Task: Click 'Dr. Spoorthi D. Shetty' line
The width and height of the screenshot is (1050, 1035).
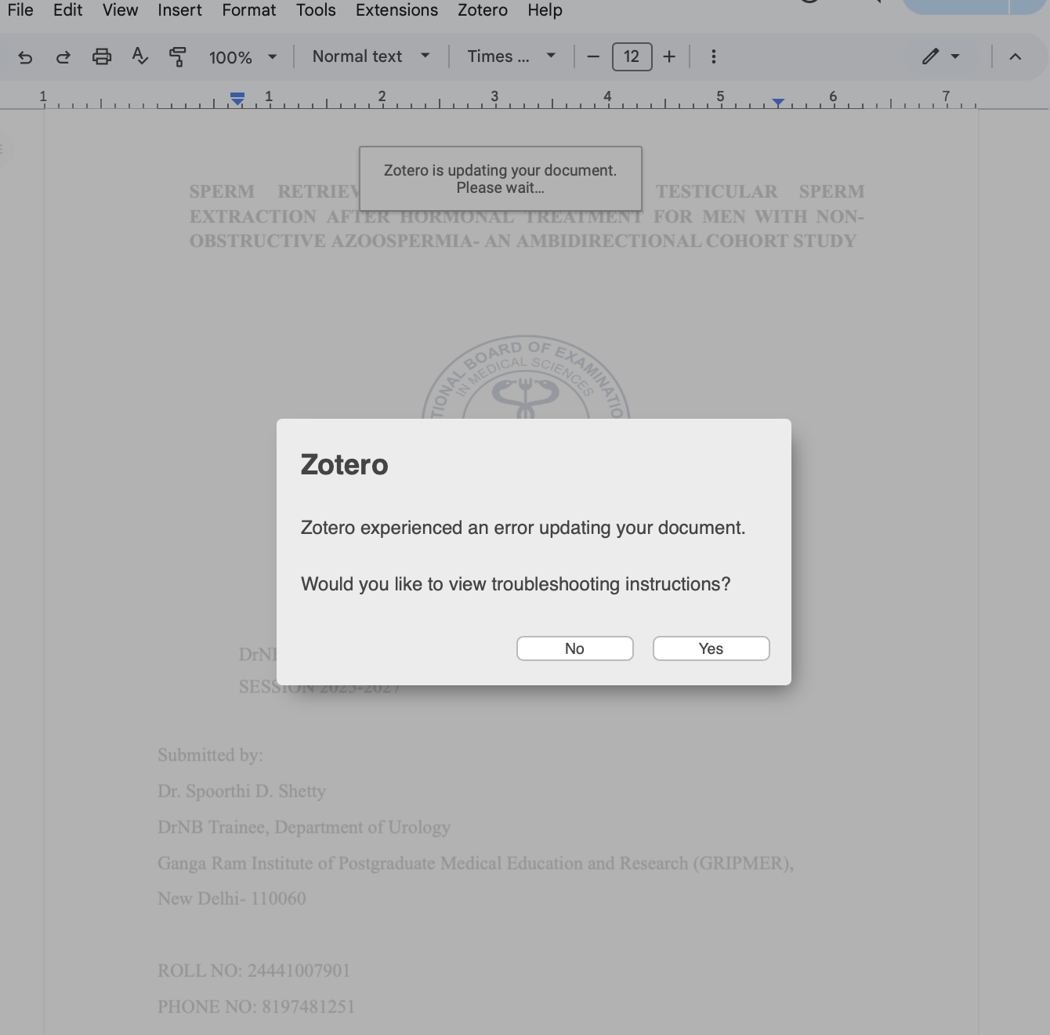Action: [x=241, y=791]
